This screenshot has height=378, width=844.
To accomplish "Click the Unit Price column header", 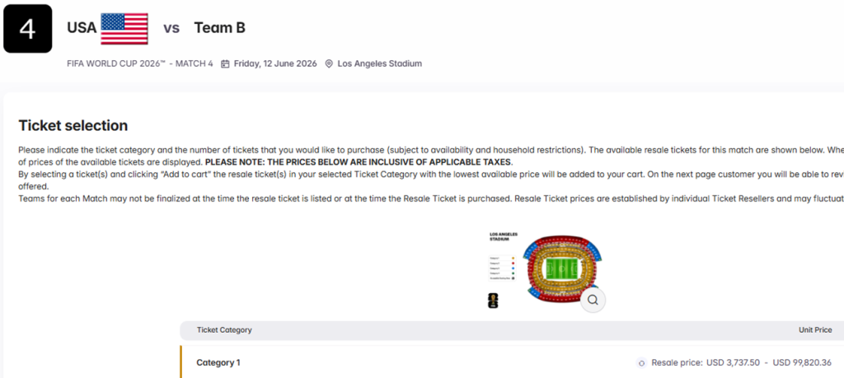I will pos(815,330).
